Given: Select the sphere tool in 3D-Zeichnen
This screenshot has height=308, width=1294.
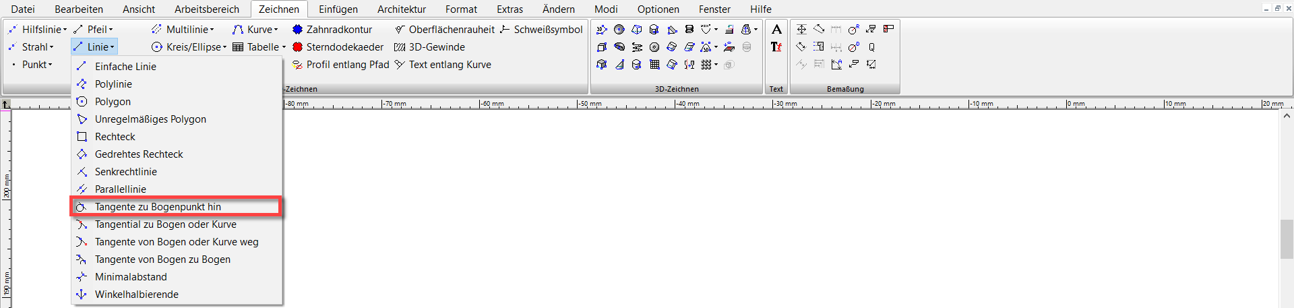Looking at the screenshot, I should [619, 29].
